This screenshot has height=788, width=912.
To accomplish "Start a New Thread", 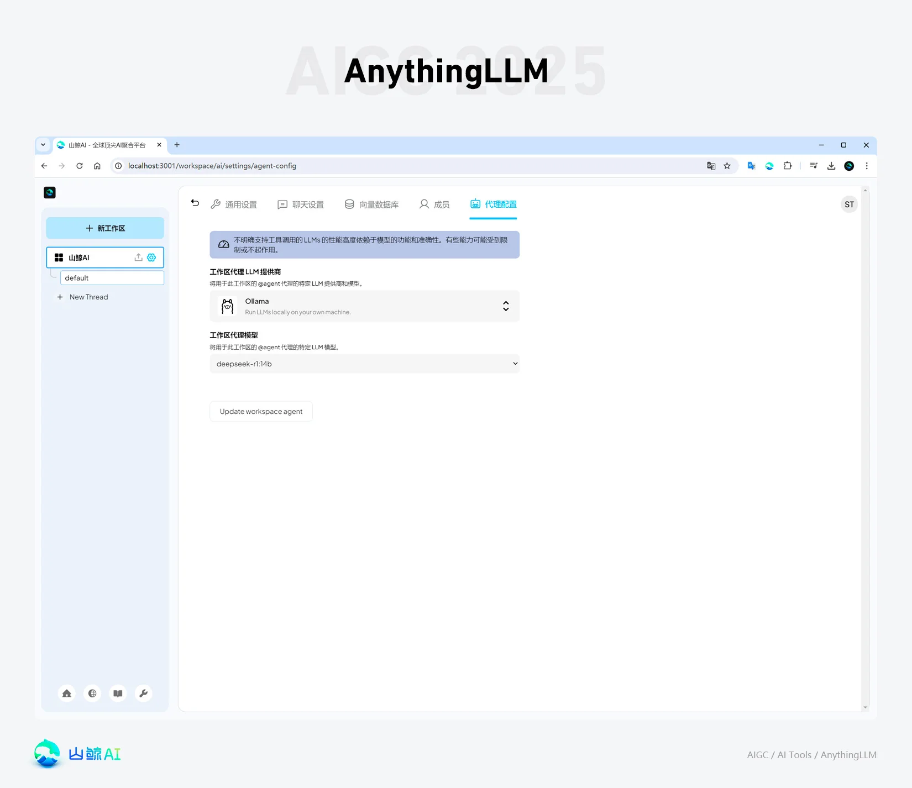I will [83, 297].
